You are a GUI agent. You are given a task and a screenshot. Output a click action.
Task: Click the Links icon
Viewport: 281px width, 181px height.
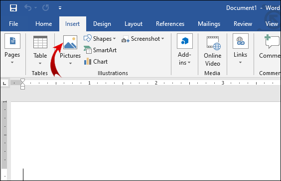tap(241, 41)
